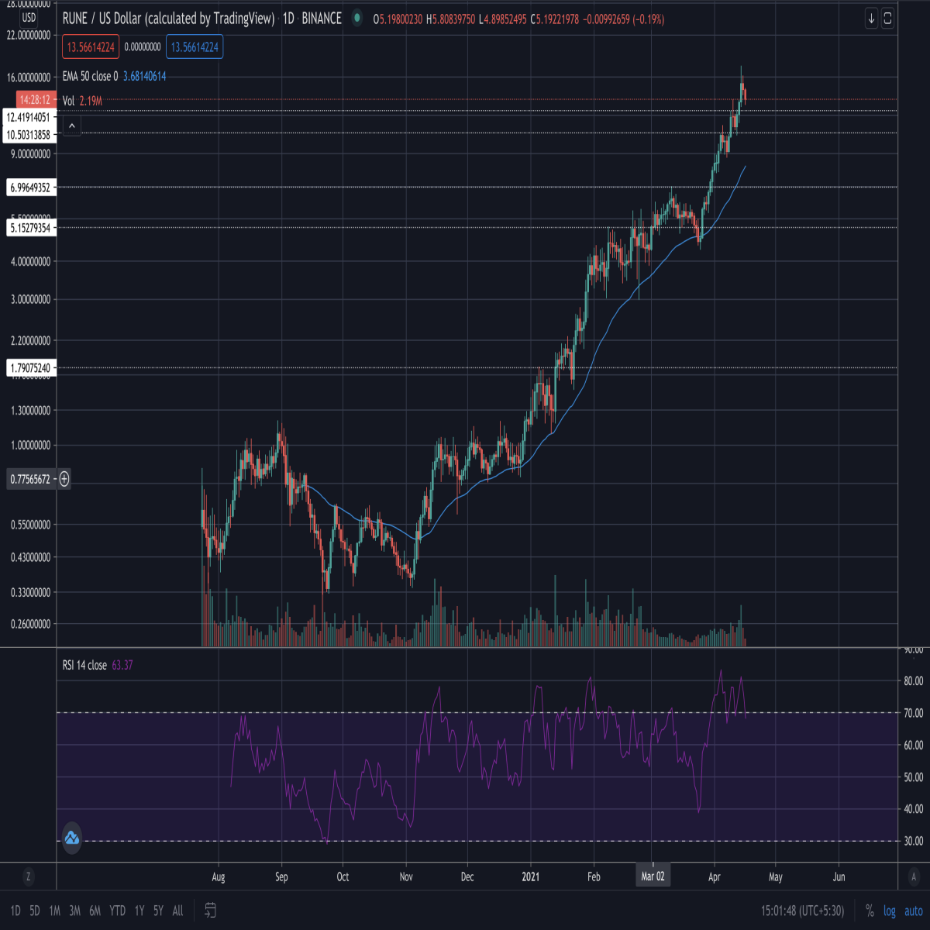Image resolution: width=930 pixels, height=930 pixels.
Task: Click the Vol indicator legend
Action: (68, 101)
